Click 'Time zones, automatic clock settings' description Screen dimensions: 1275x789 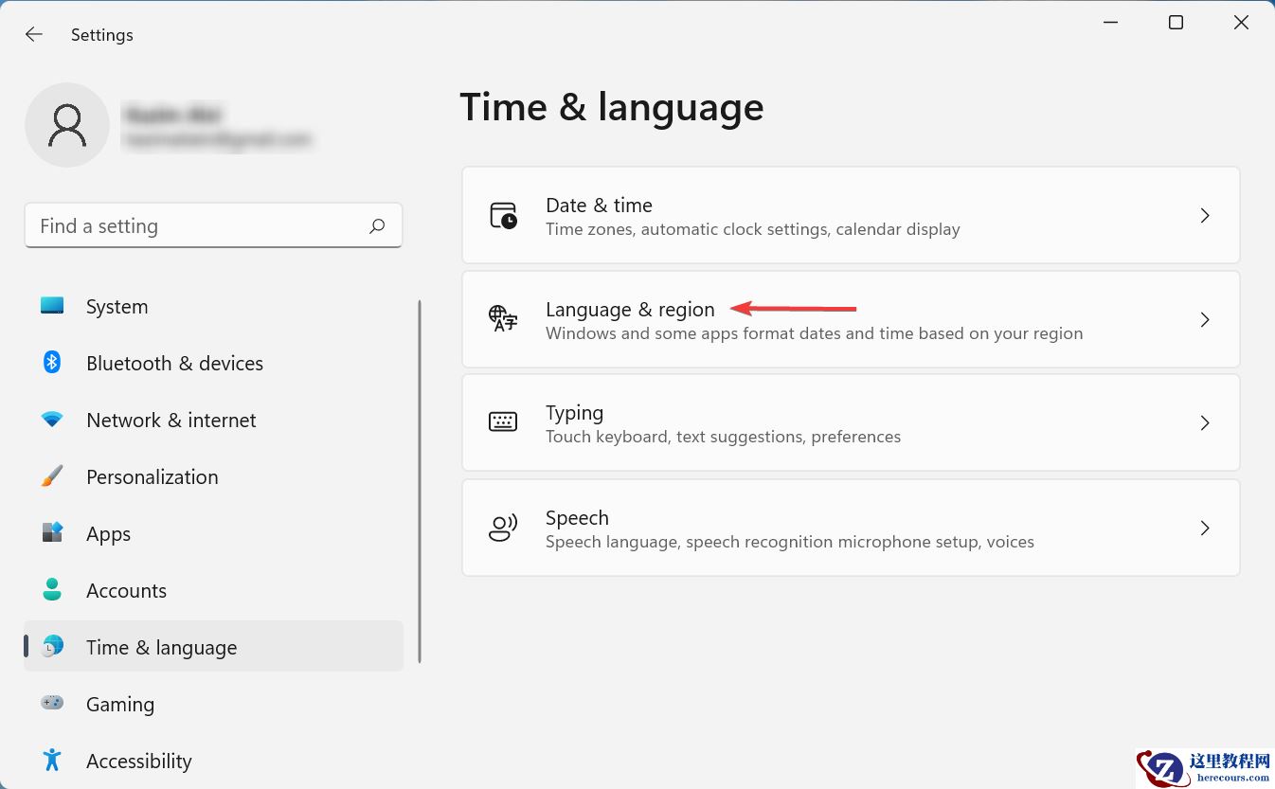coord(753,229)
